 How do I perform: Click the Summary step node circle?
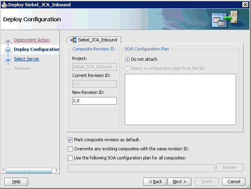point(8,68)
